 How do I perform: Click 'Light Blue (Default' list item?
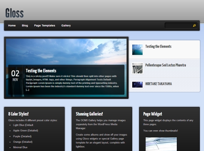[x=23, y=125]
